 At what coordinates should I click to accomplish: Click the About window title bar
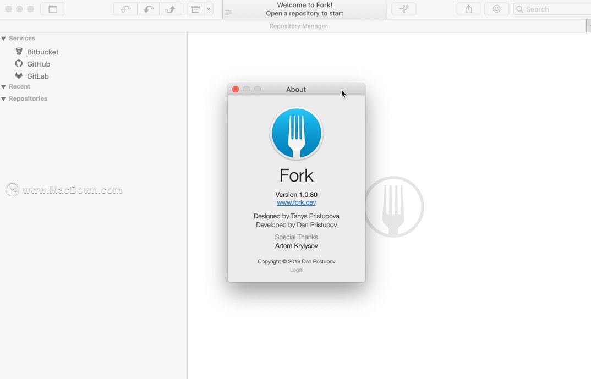click(x=296, y=89)
